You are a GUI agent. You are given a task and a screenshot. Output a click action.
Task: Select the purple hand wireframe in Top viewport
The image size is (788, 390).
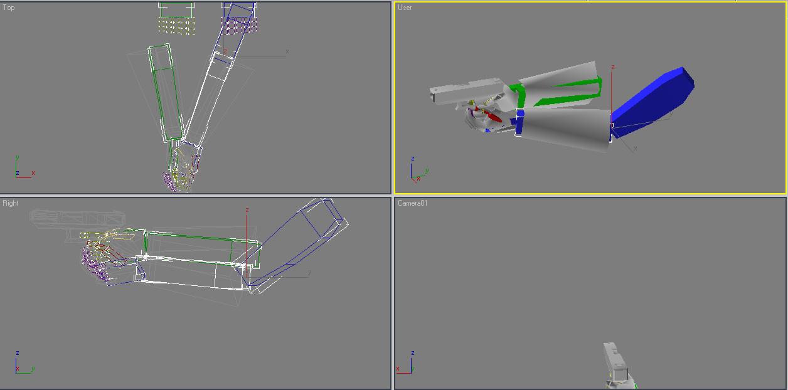[171, 181]
